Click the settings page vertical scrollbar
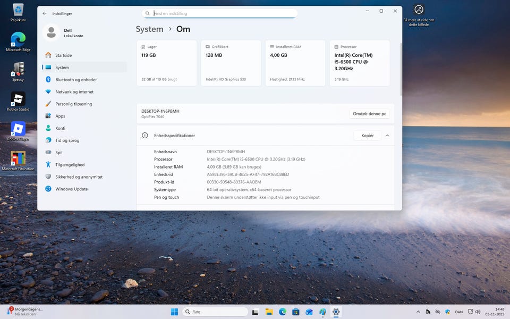The width and height of the screenshot is (510, 319). coord(401,69)
